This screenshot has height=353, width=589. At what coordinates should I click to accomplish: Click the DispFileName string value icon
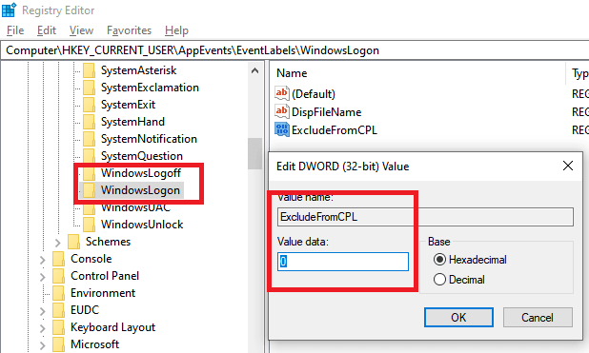tap(282, 111)
